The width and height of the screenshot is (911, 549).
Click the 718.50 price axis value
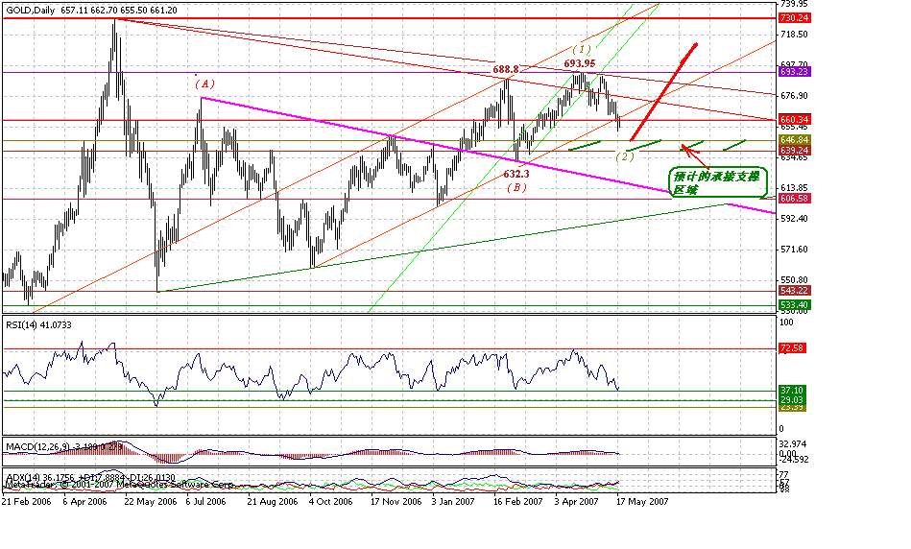point(793,35)
